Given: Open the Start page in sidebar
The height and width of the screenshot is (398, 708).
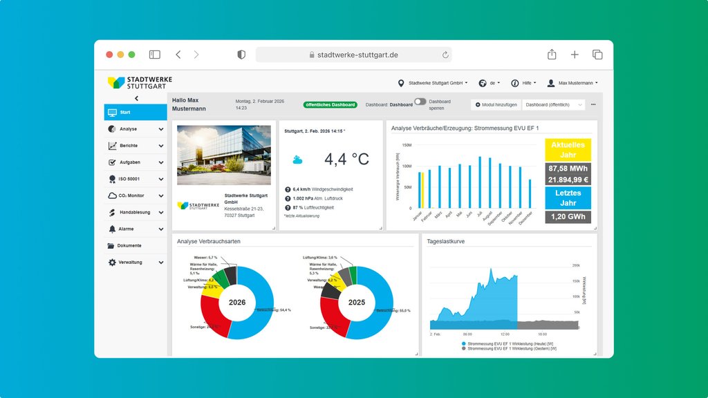Looking at the screenshot, I should click(136, 113).
